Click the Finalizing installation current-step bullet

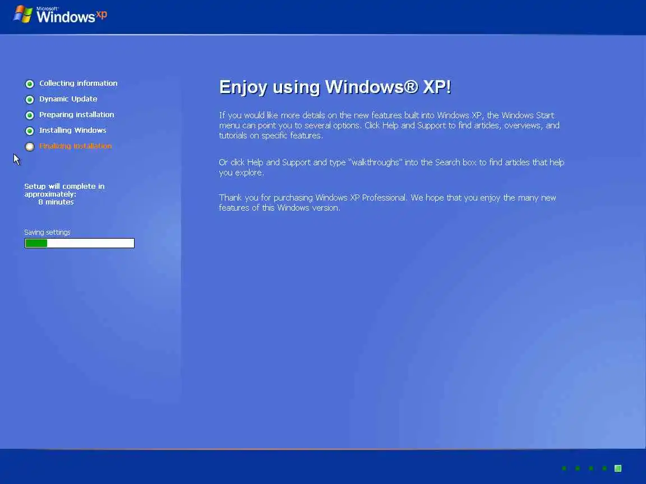pyautogui.click(x=30, y=147)
